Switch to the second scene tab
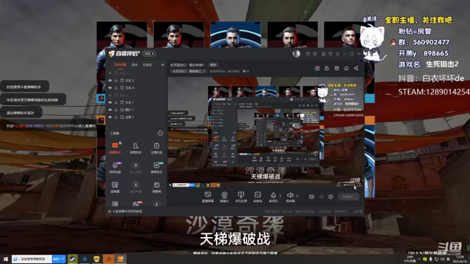The width and height of the screenshot is (470, 264). 135,65
